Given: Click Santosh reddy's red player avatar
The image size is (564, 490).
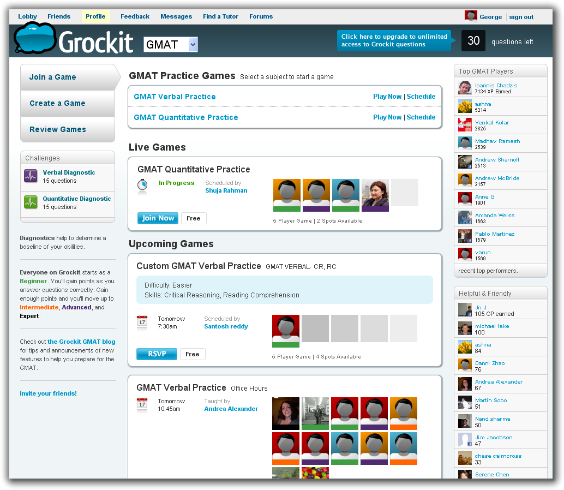Looking at the screenshot, I should point(286,331).
